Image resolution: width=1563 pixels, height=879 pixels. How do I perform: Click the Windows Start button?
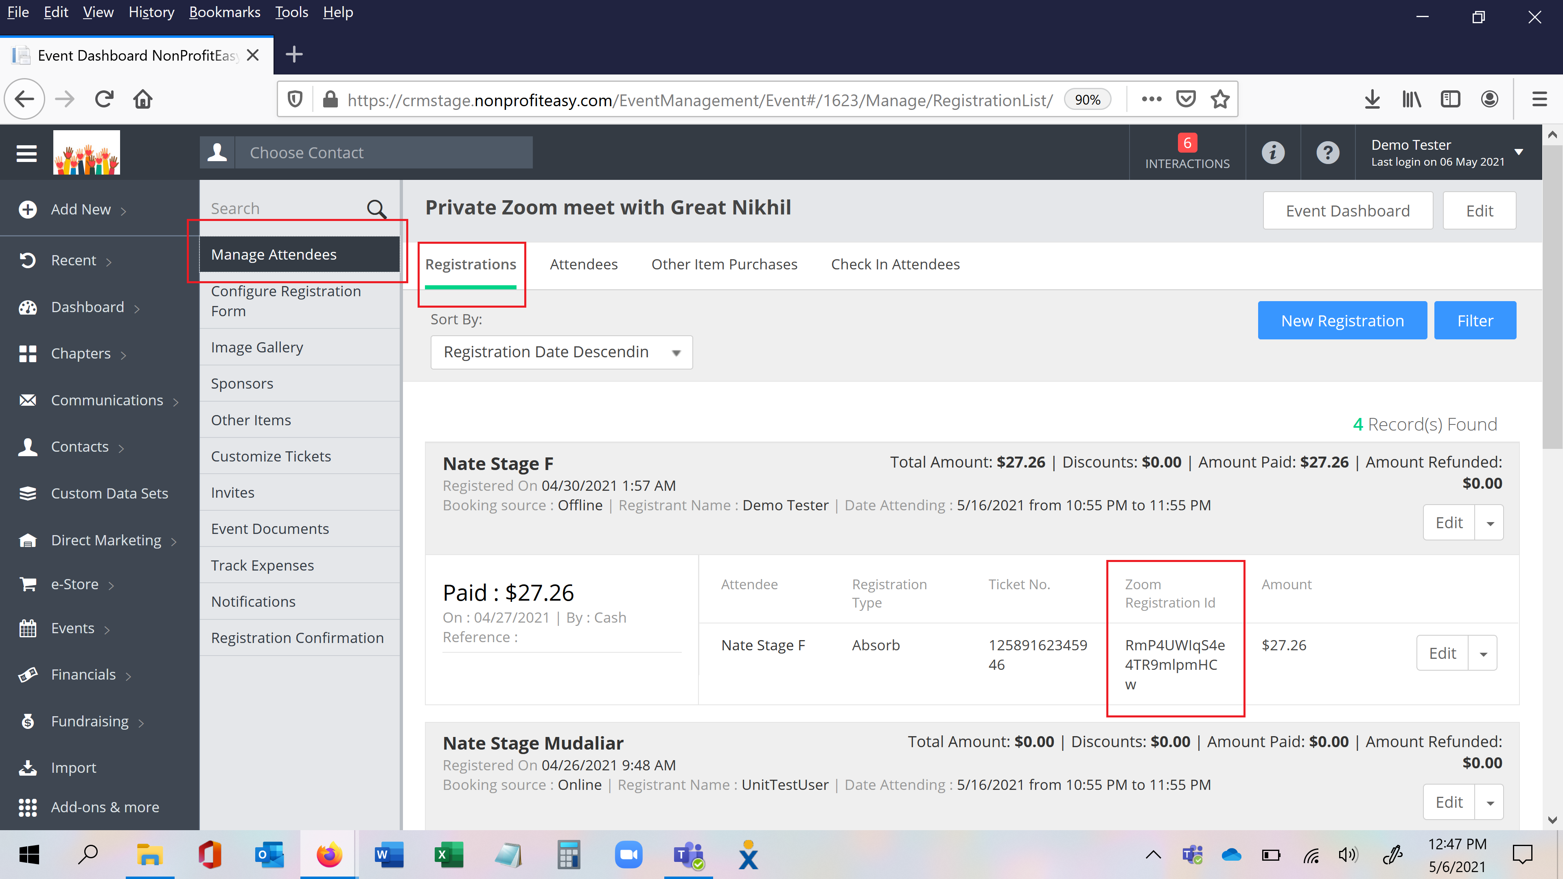(x=29, y=855)
